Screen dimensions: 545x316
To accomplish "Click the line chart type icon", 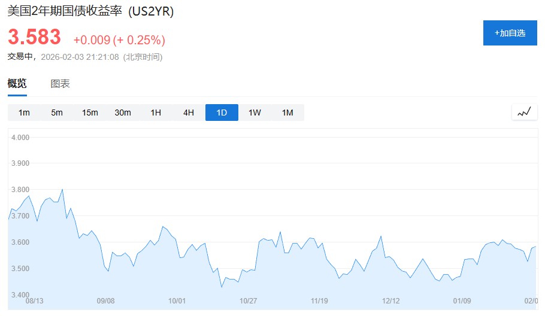I will pos(524,112).
